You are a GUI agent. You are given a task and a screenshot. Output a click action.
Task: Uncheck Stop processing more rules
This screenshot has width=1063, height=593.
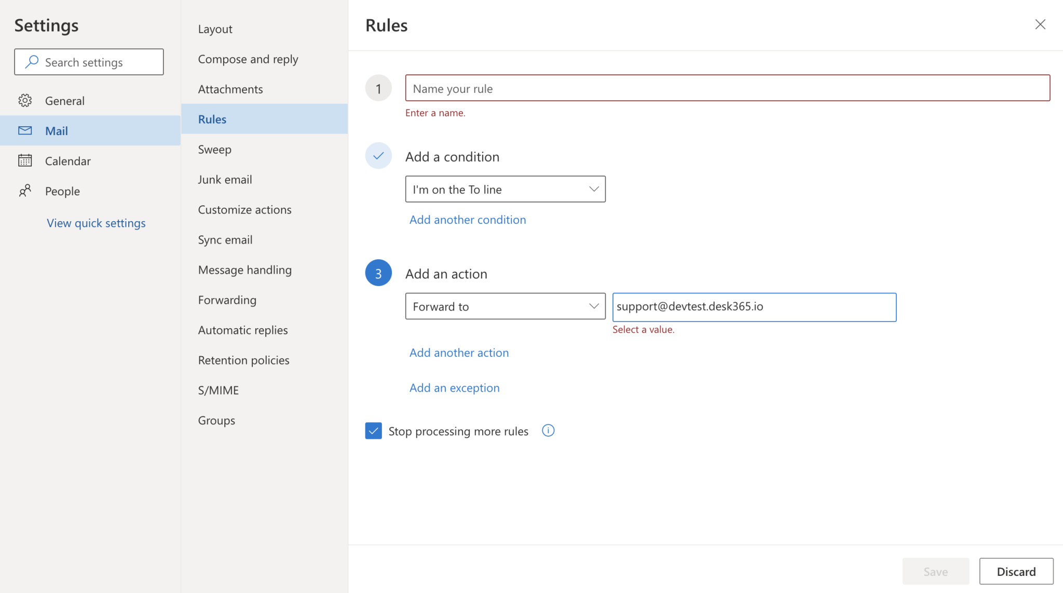[373, 430]
